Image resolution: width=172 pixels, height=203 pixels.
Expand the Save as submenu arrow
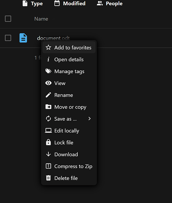(89, 119)
